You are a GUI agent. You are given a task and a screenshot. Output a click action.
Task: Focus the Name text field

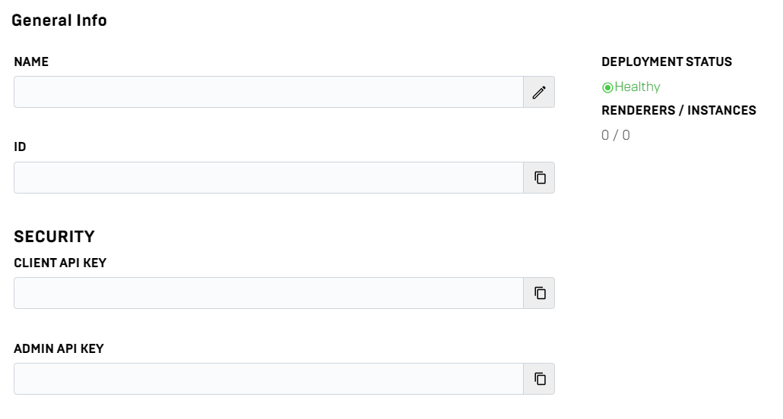click(268, 92)
